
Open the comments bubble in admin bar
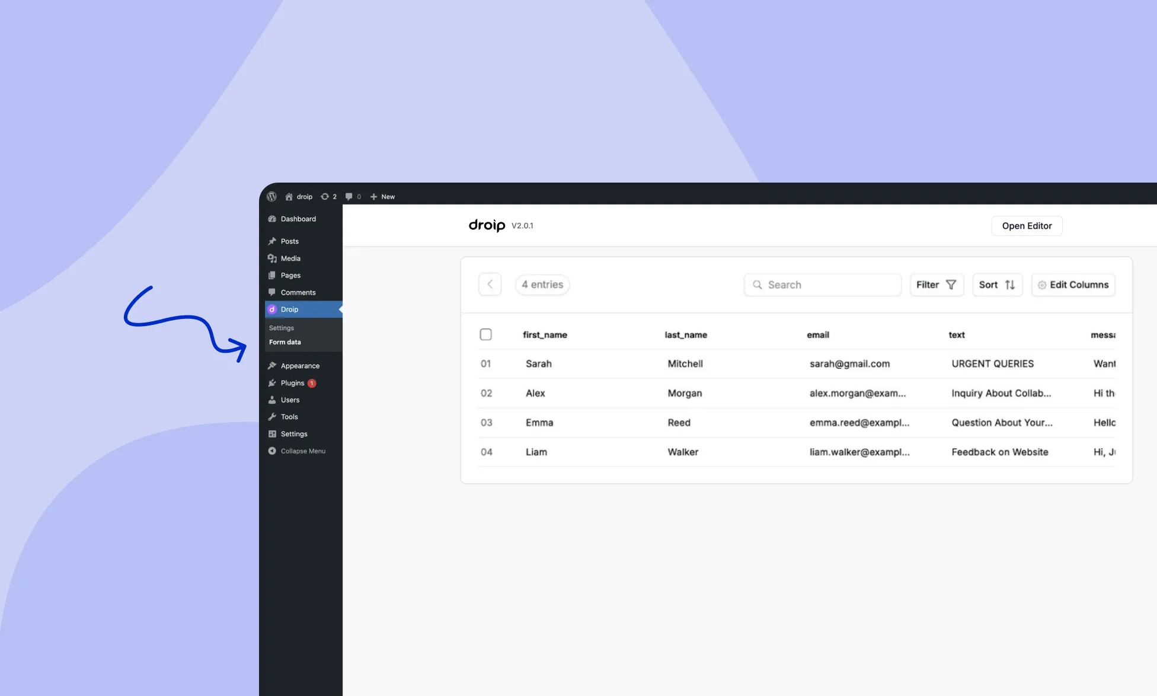click(x=353, y=196)
